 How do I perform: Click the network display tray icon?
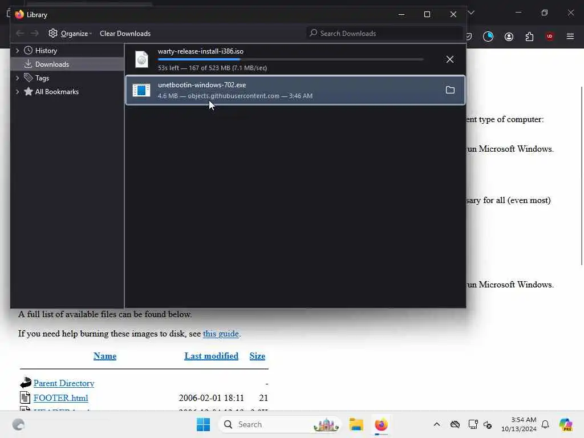click(473, 424)
